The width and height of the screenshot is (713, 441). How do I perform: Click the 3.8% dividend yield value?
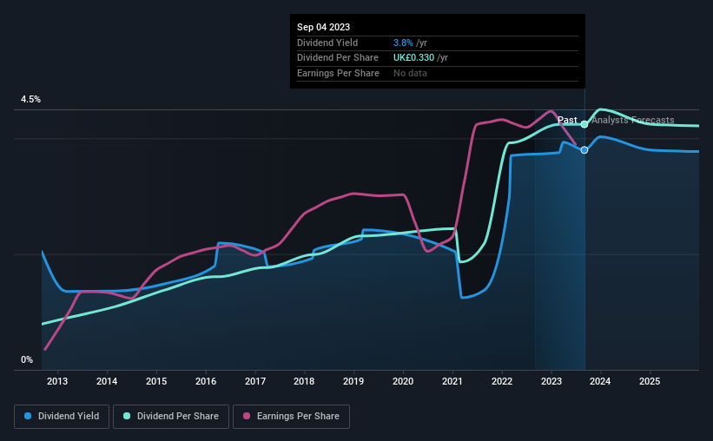[403, 43]
